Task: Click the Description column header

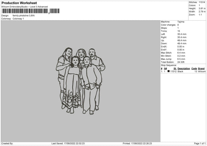Action: [x=184, y=69]
